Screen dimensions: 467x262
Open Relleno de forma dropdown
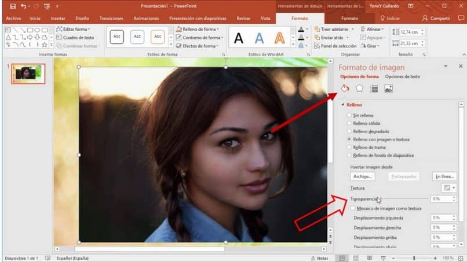coord(198,29)
